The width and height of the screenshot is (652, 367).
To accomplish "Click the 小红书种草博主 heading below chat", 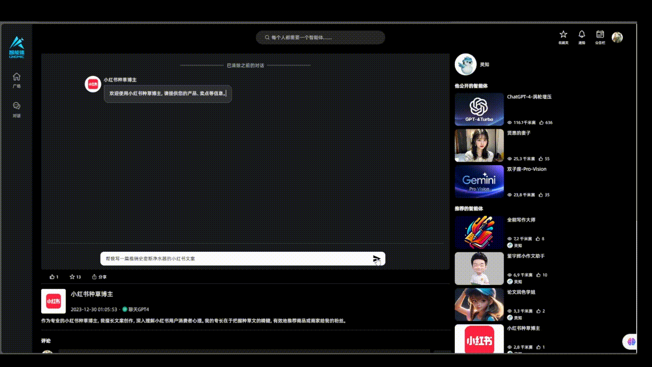I will (92, 294).
